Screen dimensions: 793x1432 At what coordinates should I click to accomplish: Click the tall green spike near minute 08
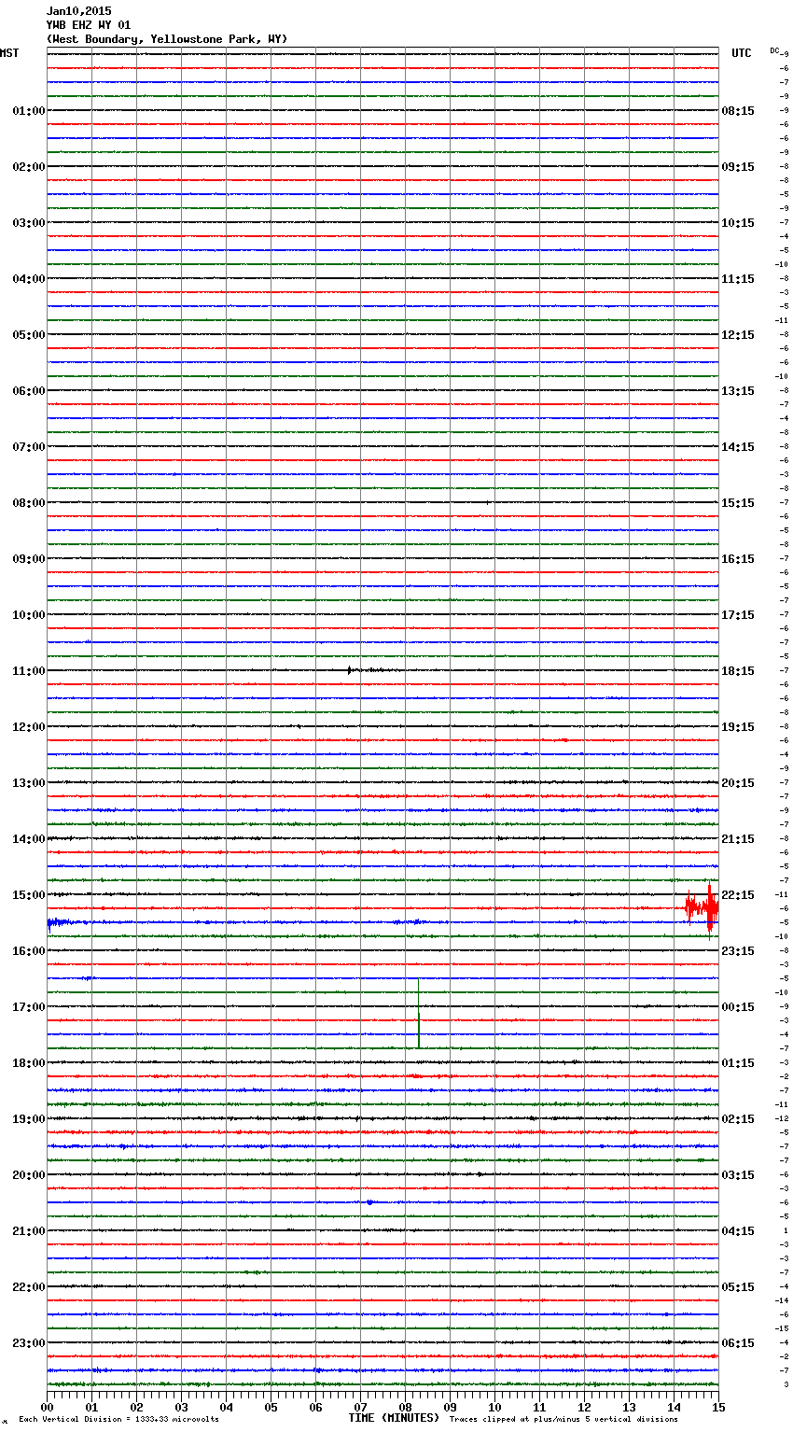click(x=419, y=1013)
